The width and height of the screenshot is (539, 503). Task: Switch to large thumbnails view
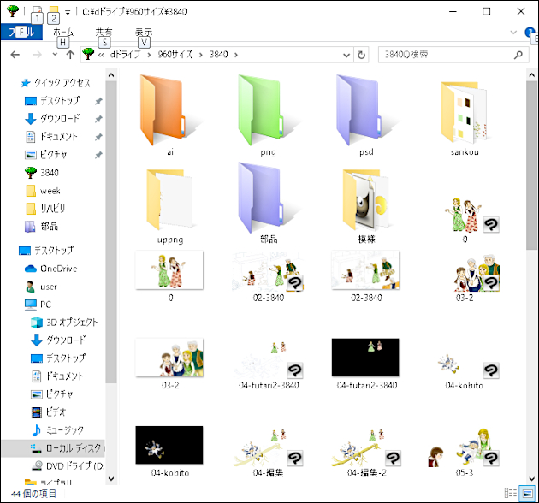(x=527, y=493)
